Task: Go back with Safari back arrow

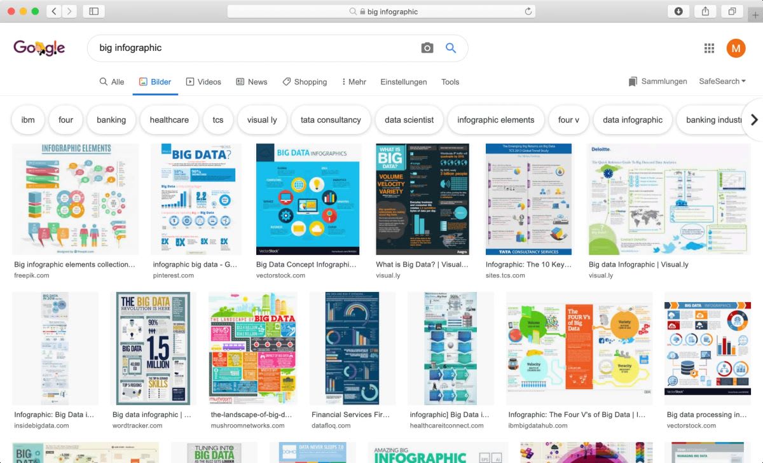Action: point(54,11)
